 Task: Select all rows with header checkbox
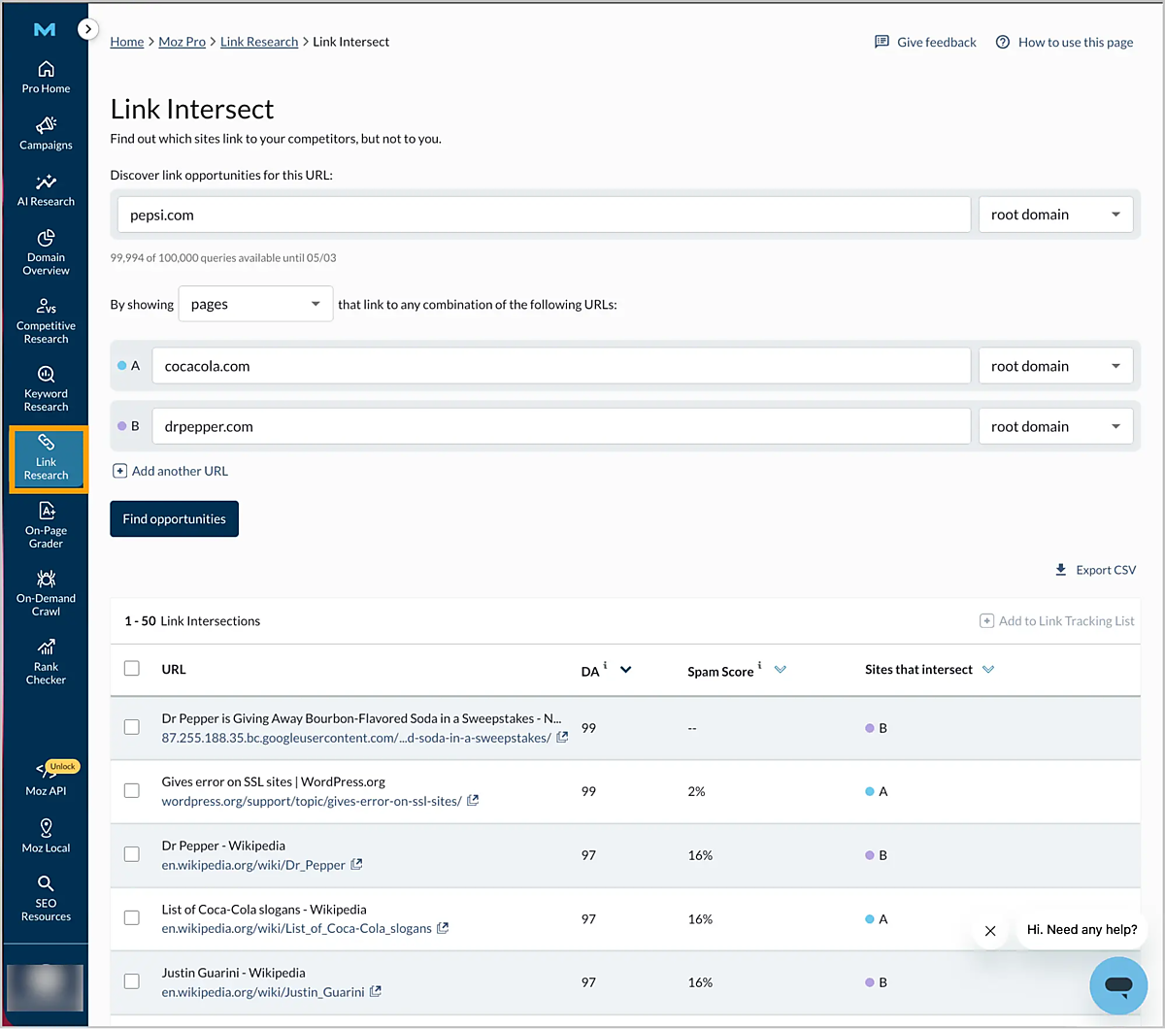(x=132, y=668)
